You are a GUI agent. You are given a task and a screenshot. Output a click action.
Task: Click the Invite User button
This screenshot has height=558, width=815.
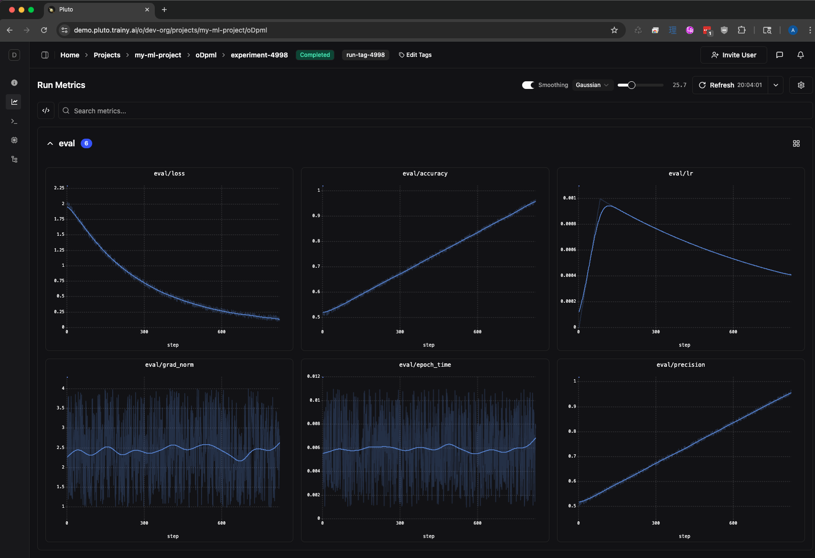[734, 55]
